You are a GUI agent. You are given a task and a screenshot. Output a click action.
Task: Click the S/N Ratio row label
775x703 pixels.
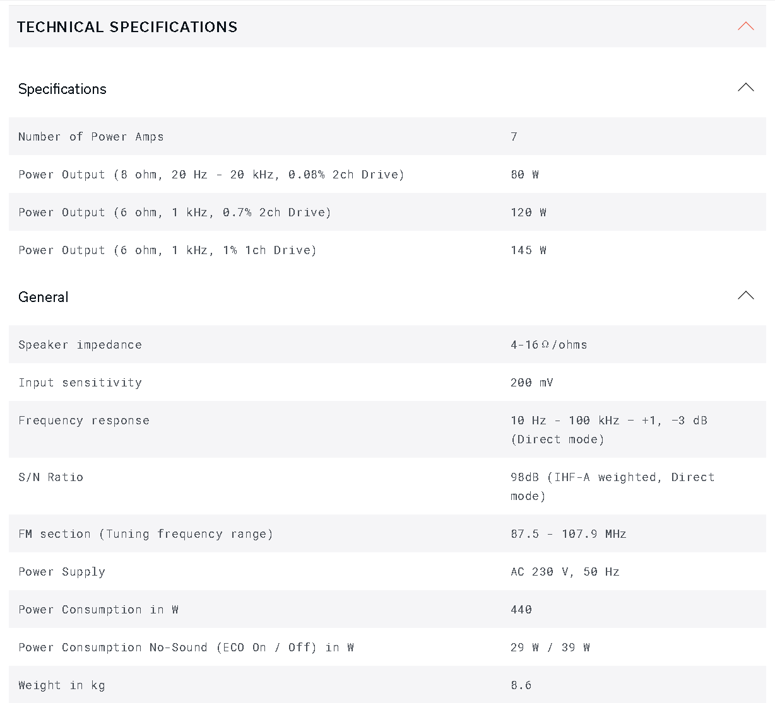(x=50, y=477)
